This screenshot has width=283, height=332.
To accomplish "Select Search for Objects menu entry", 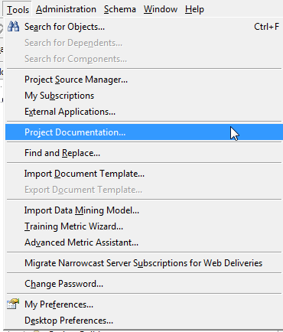I will [144, 27].
